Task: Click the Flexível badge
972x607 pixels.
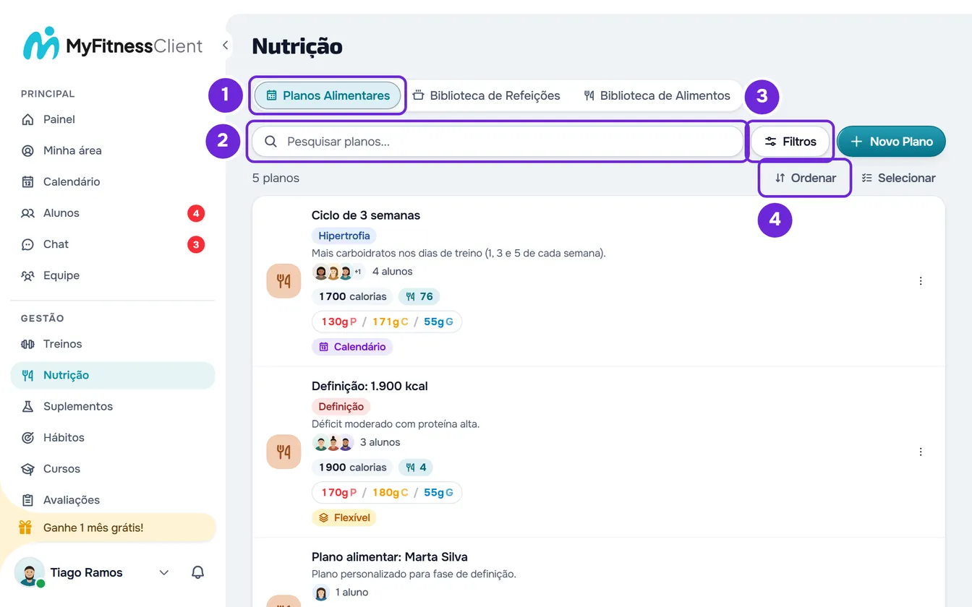Action: tap(344, 517)
